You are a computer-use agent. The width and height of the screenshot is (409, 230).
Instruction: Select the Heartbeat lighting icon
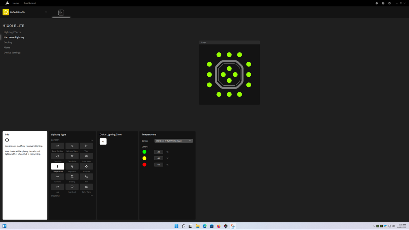[x=72, y=187]
